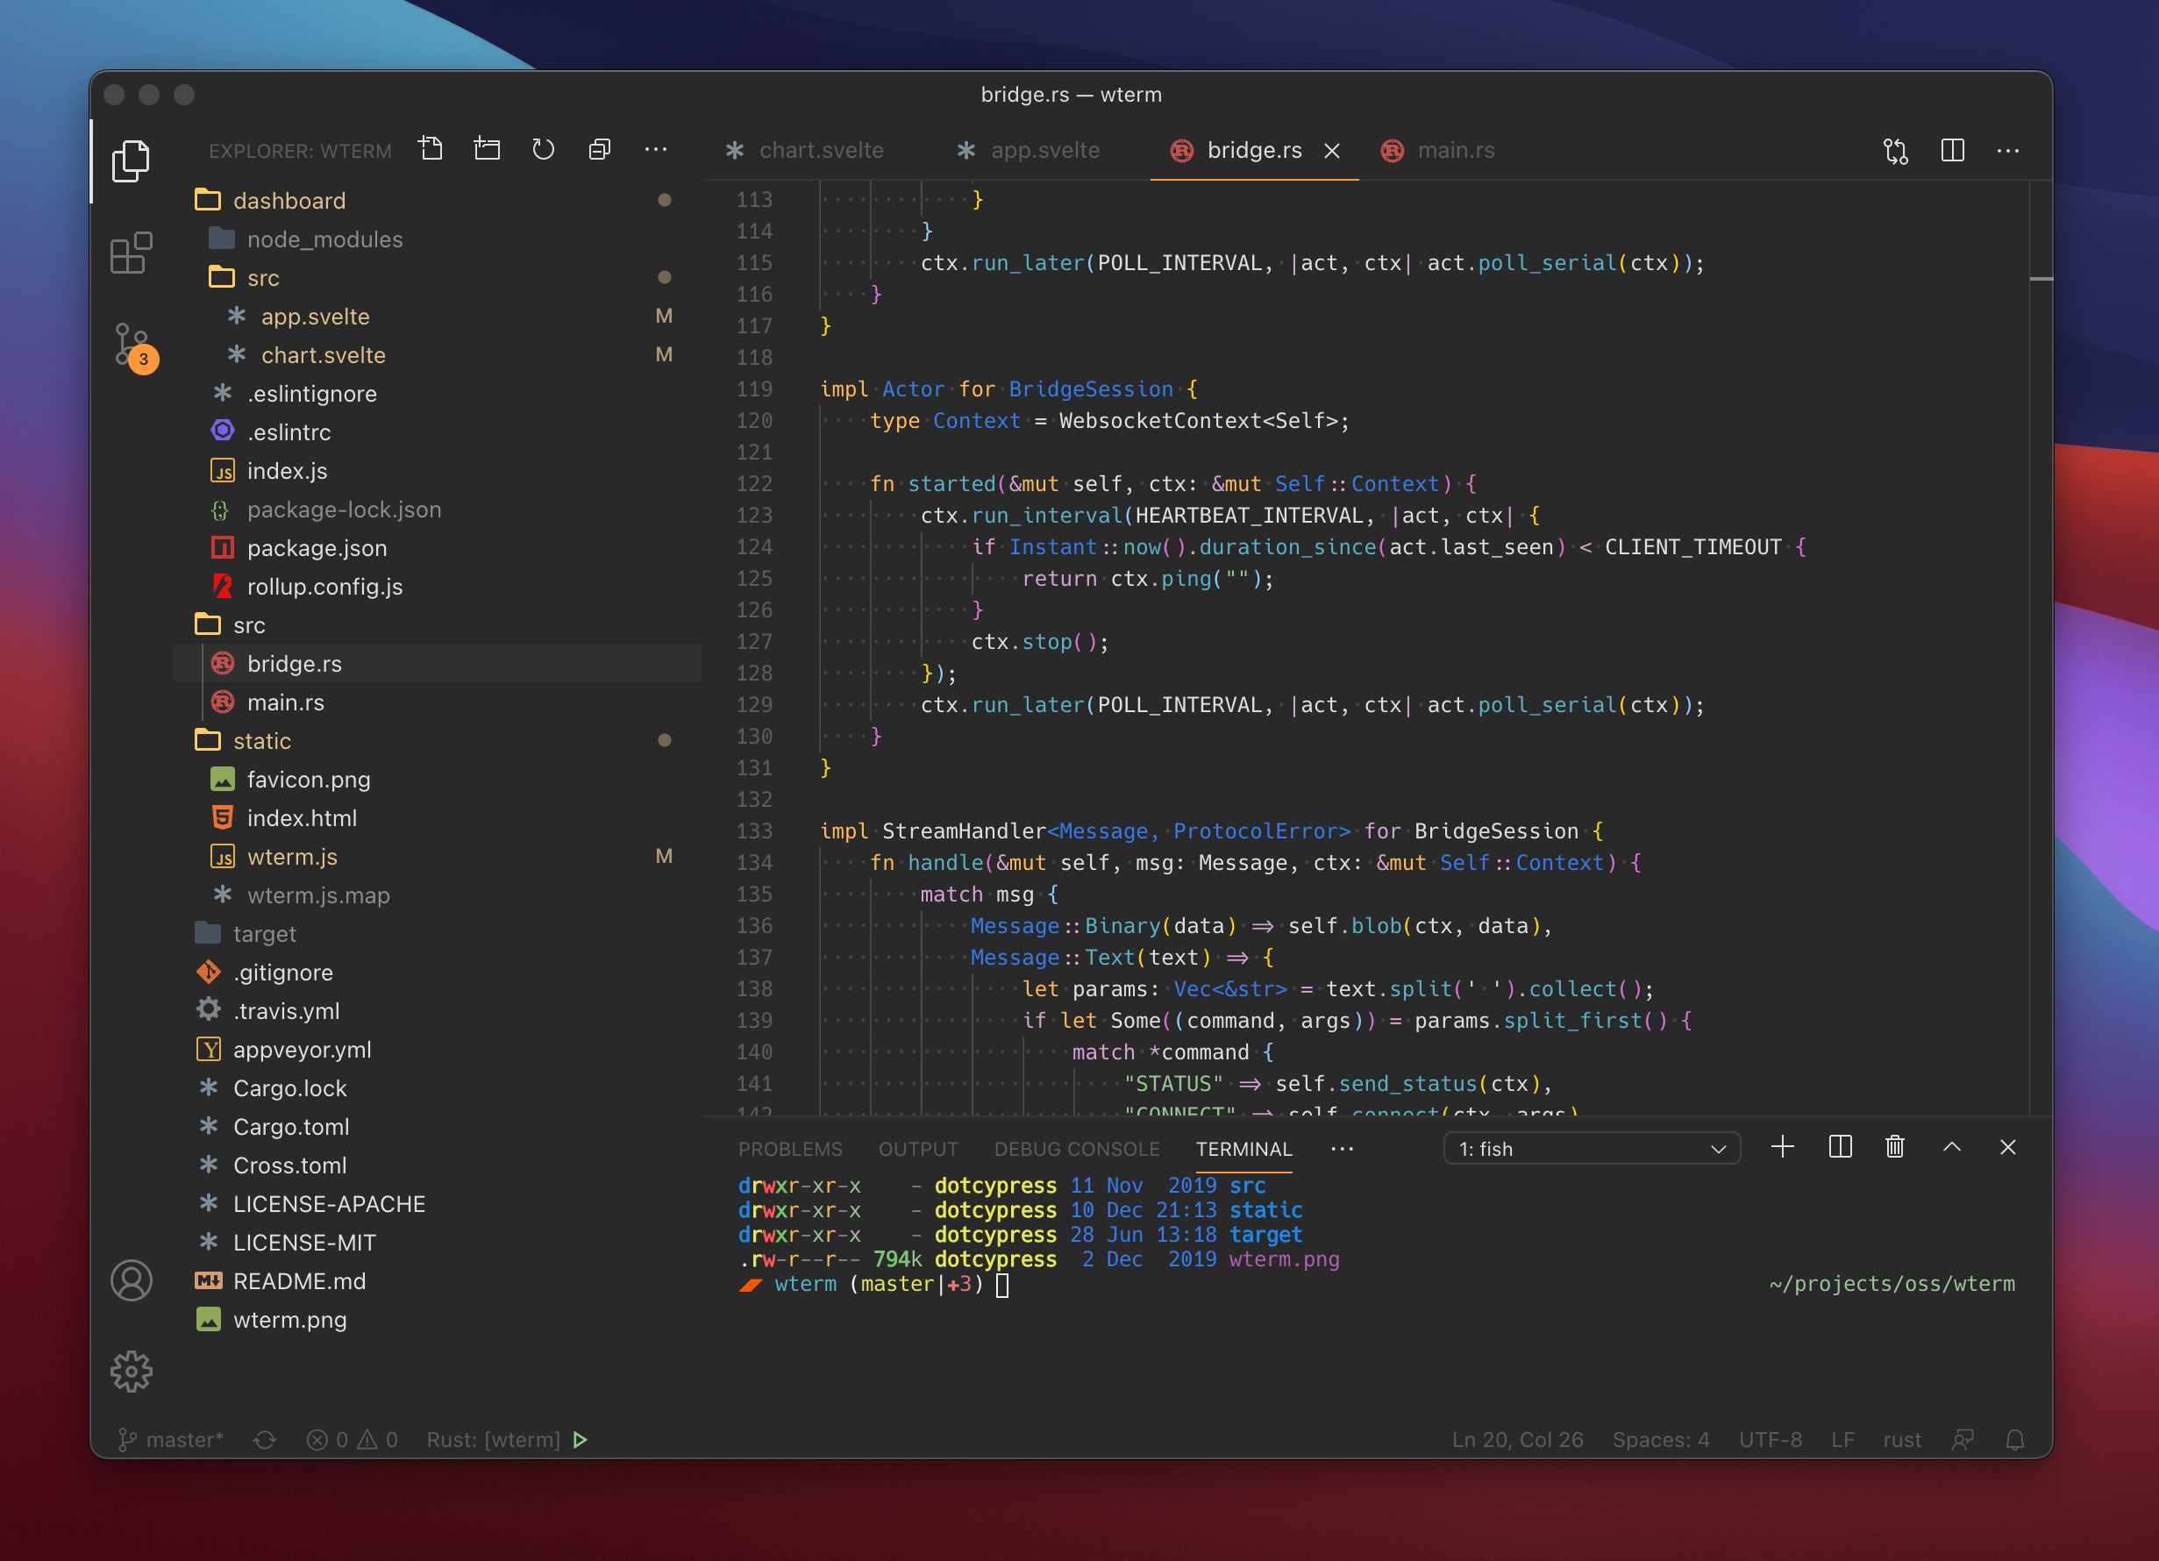Maximize terminal panel with chevron up
The width and height of the screenshot is (2159, 1561).
click(1951, 1147)
